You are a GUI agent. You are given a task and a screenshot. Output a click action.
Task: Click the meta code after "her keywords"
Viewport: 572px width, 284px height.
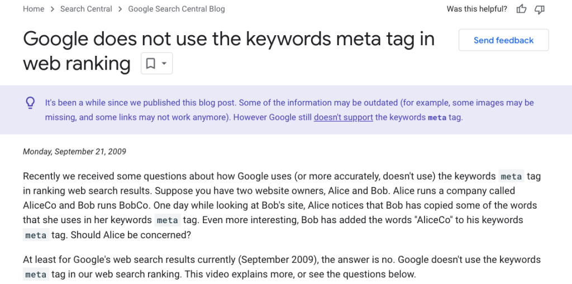(168, 220)
